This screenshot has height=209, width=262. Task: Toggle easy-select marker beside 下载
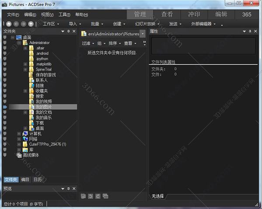tap(5, 123)
